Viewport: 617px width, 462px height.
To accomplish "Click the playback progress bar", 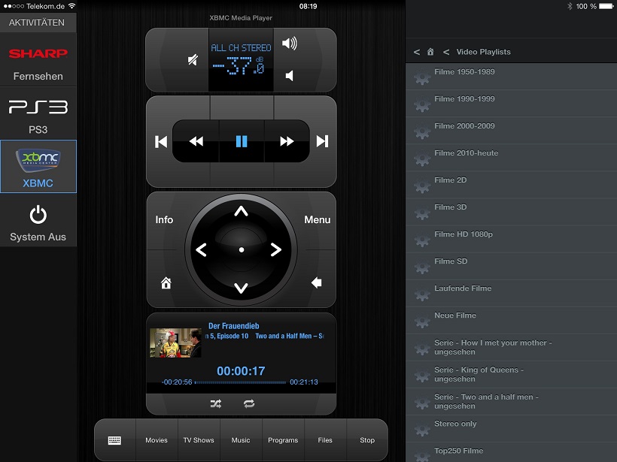I will [241, 382].
